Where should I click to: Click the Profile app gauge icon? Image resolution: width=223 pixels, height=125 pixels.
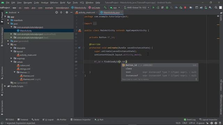[x=176, y=8]
